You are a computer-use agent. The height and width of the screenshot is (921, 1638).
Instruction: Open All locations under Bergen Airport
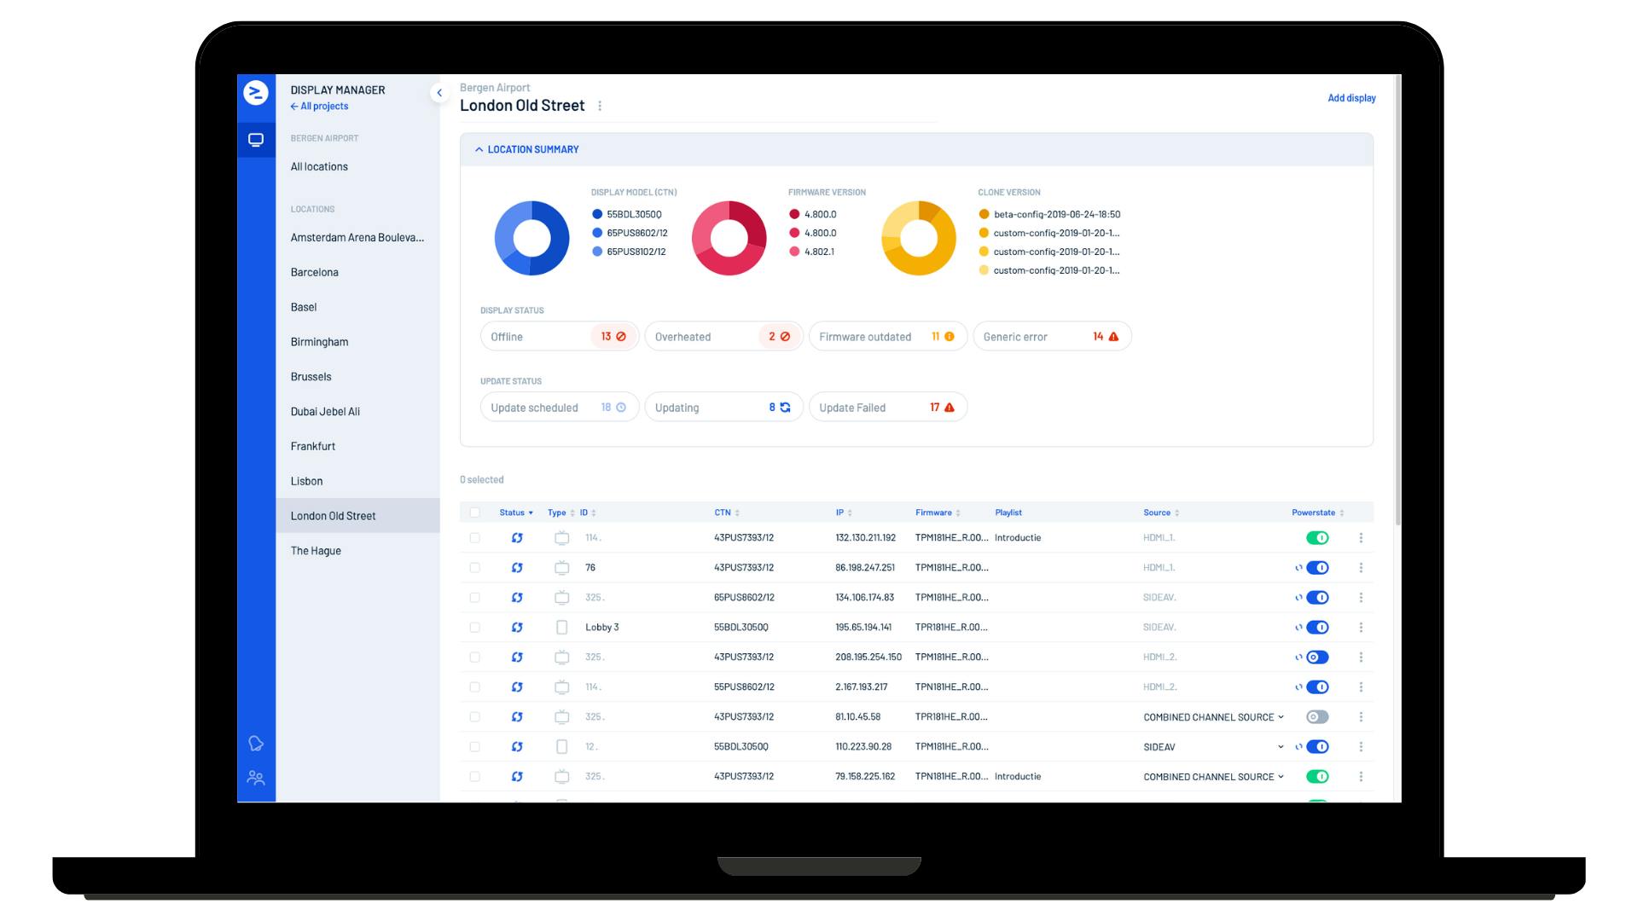[x=320, y=165]
